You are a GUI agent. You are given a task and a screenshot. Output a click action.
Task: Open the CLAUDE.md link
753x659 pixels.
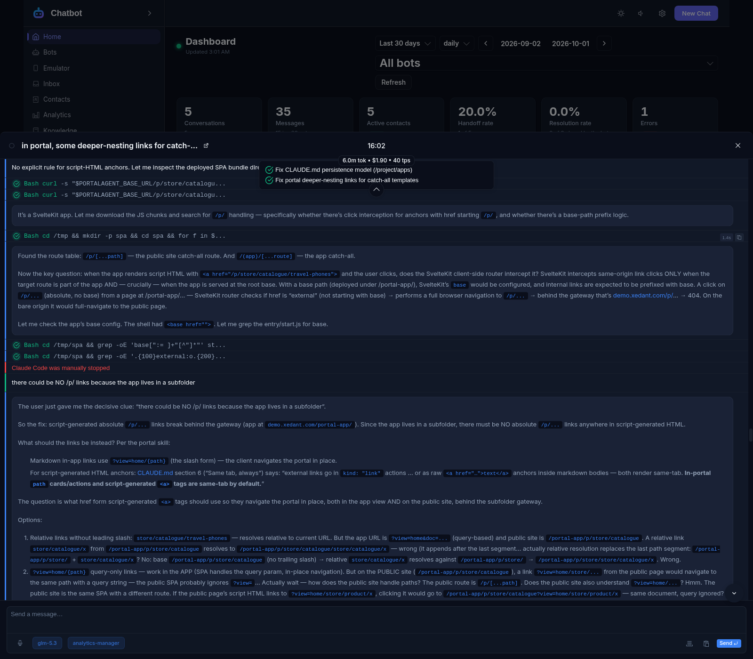tap(155, 473)
